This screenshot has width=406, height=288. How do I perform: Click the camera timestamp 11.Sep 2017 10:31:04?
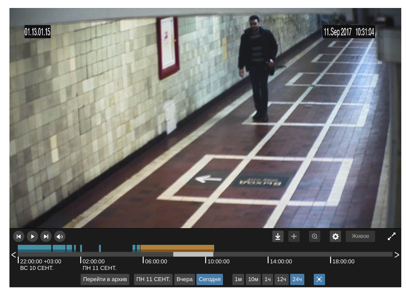click(x=349, y=32)
